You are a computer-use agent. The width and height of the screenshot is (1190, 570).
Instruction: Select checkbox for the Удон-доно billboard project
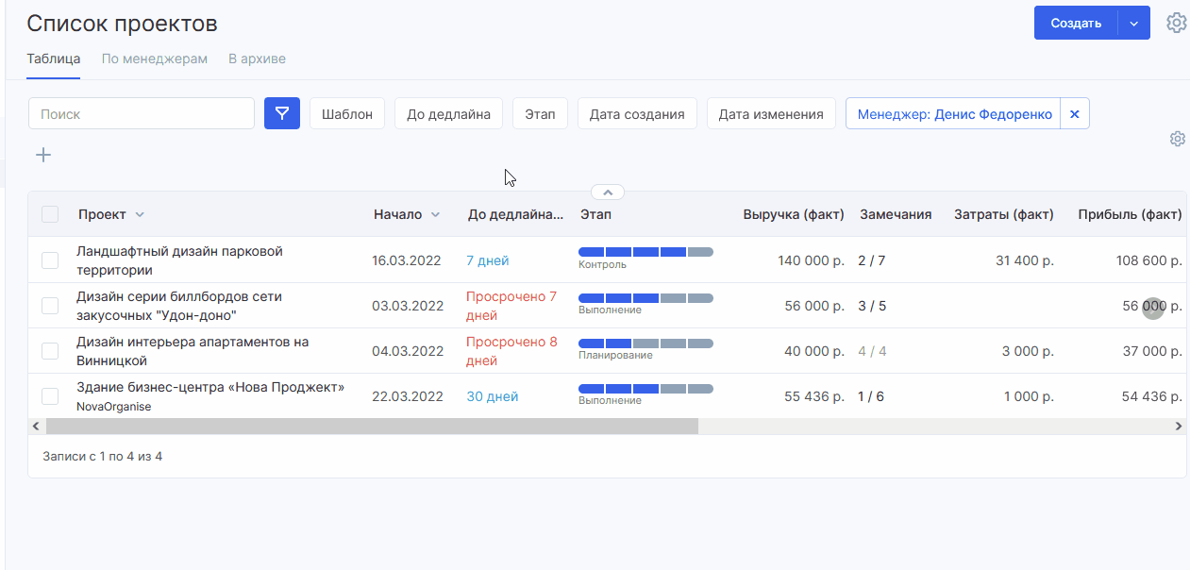coord(50,306)
